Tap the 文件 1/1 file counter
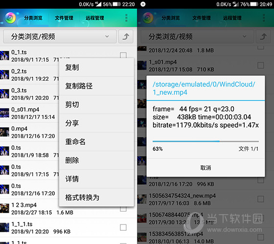This screenshot has height=244, width=274. (x=249, y=149)
